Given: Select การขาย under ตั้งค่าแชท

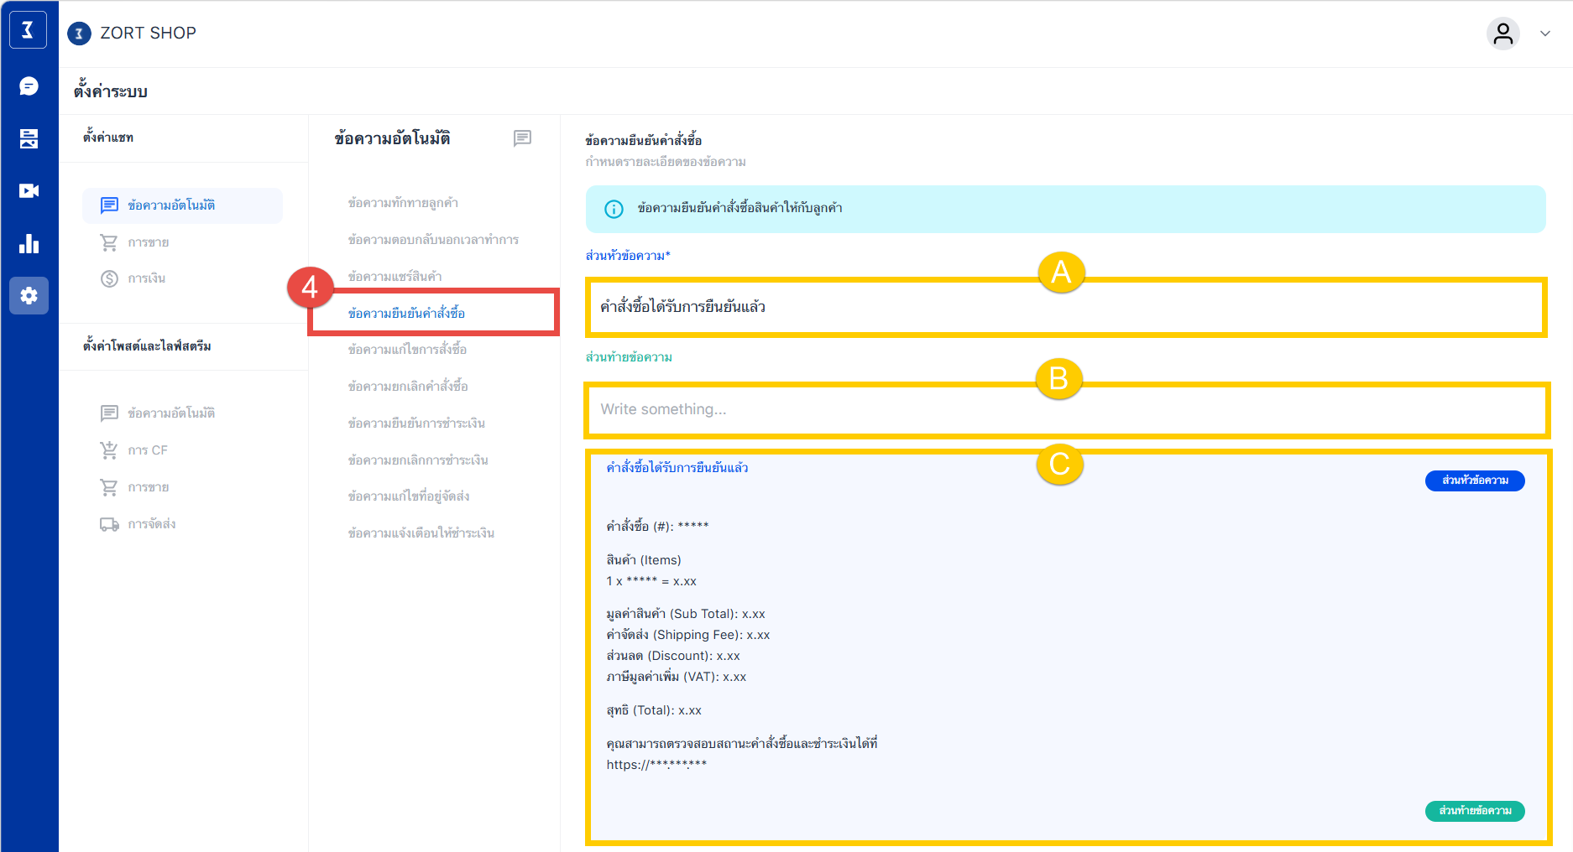Looking at the screenshot, I should 149,242.
